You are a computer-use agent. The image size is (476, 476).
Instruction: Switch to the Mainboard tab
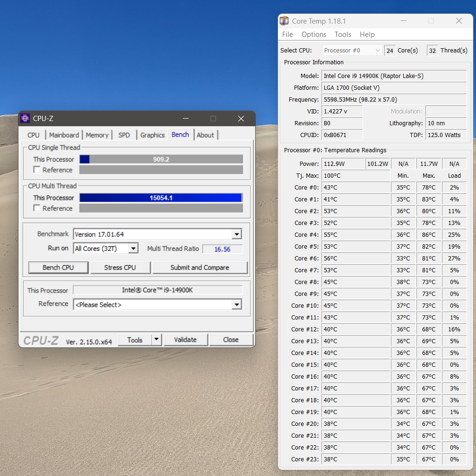64,135
